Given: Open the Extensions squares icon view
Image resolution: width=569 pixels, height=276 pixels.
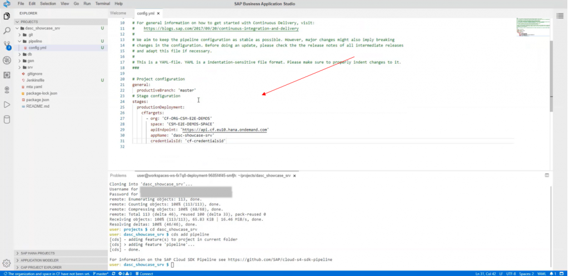Looking at the screenshot, I should (x=7, y=75).
